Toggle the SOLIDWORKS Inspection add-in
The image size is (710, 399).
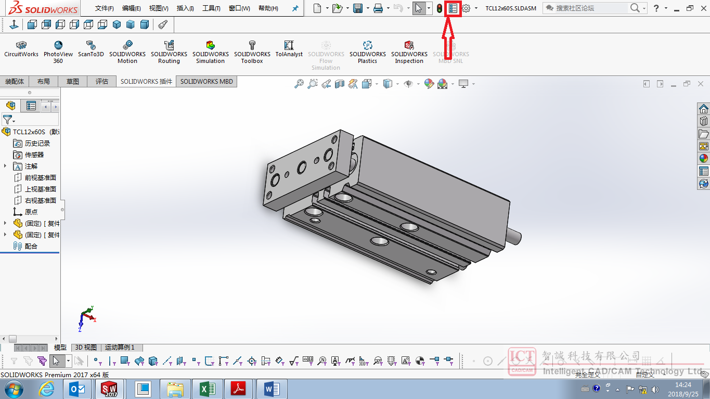pyautogui.click(x=409, y=53)
